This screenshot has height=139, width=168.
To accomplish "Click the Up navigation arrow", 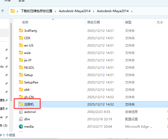I will pyautogui.click(x=2, y=11).
